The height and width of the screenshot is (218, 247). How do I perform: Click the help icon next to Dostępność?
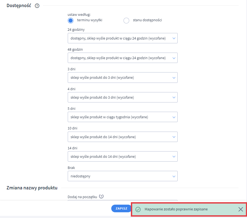click(x=37, y=6)
